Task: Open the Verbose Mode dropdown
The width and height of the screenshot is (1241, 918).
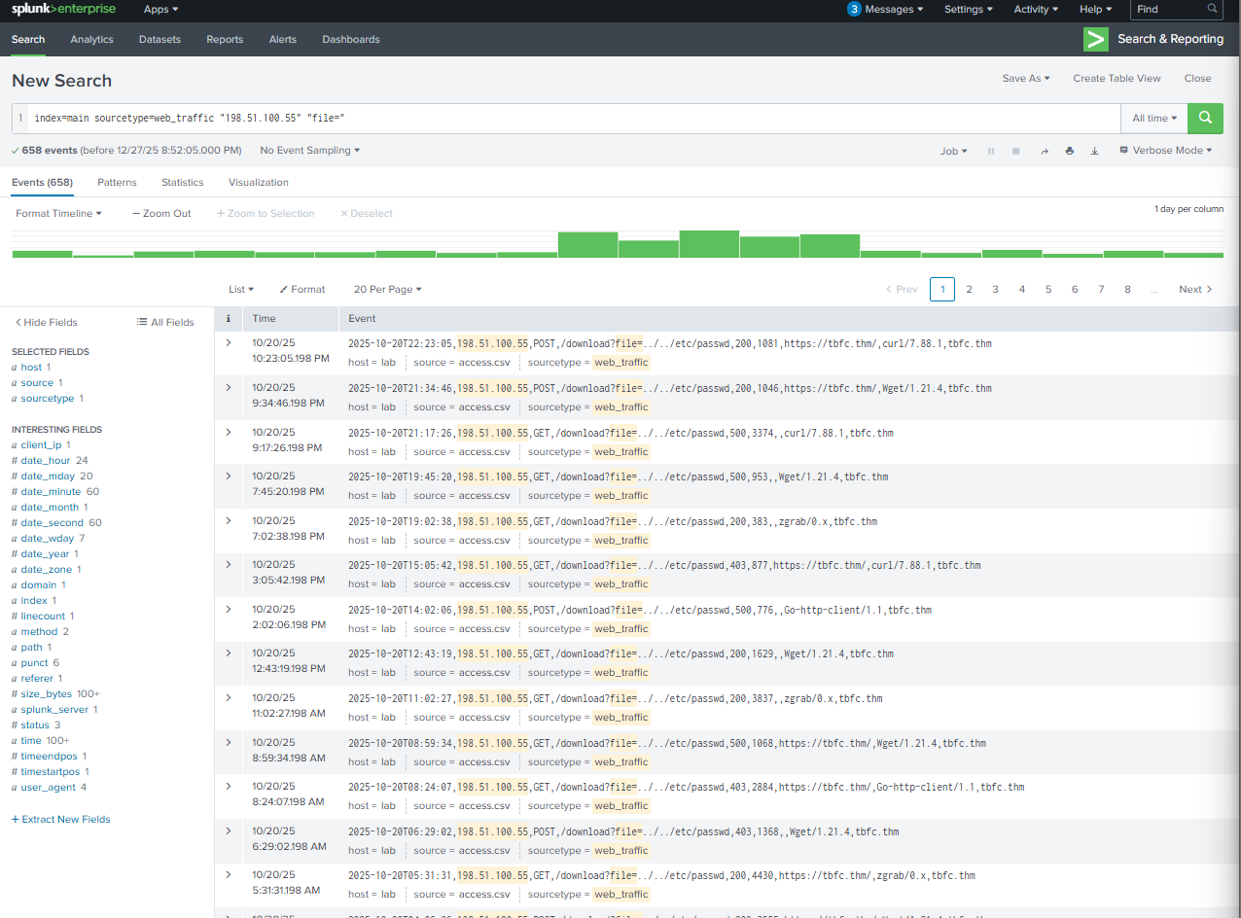Action: pyautogui.click(x=1165, y=151)
